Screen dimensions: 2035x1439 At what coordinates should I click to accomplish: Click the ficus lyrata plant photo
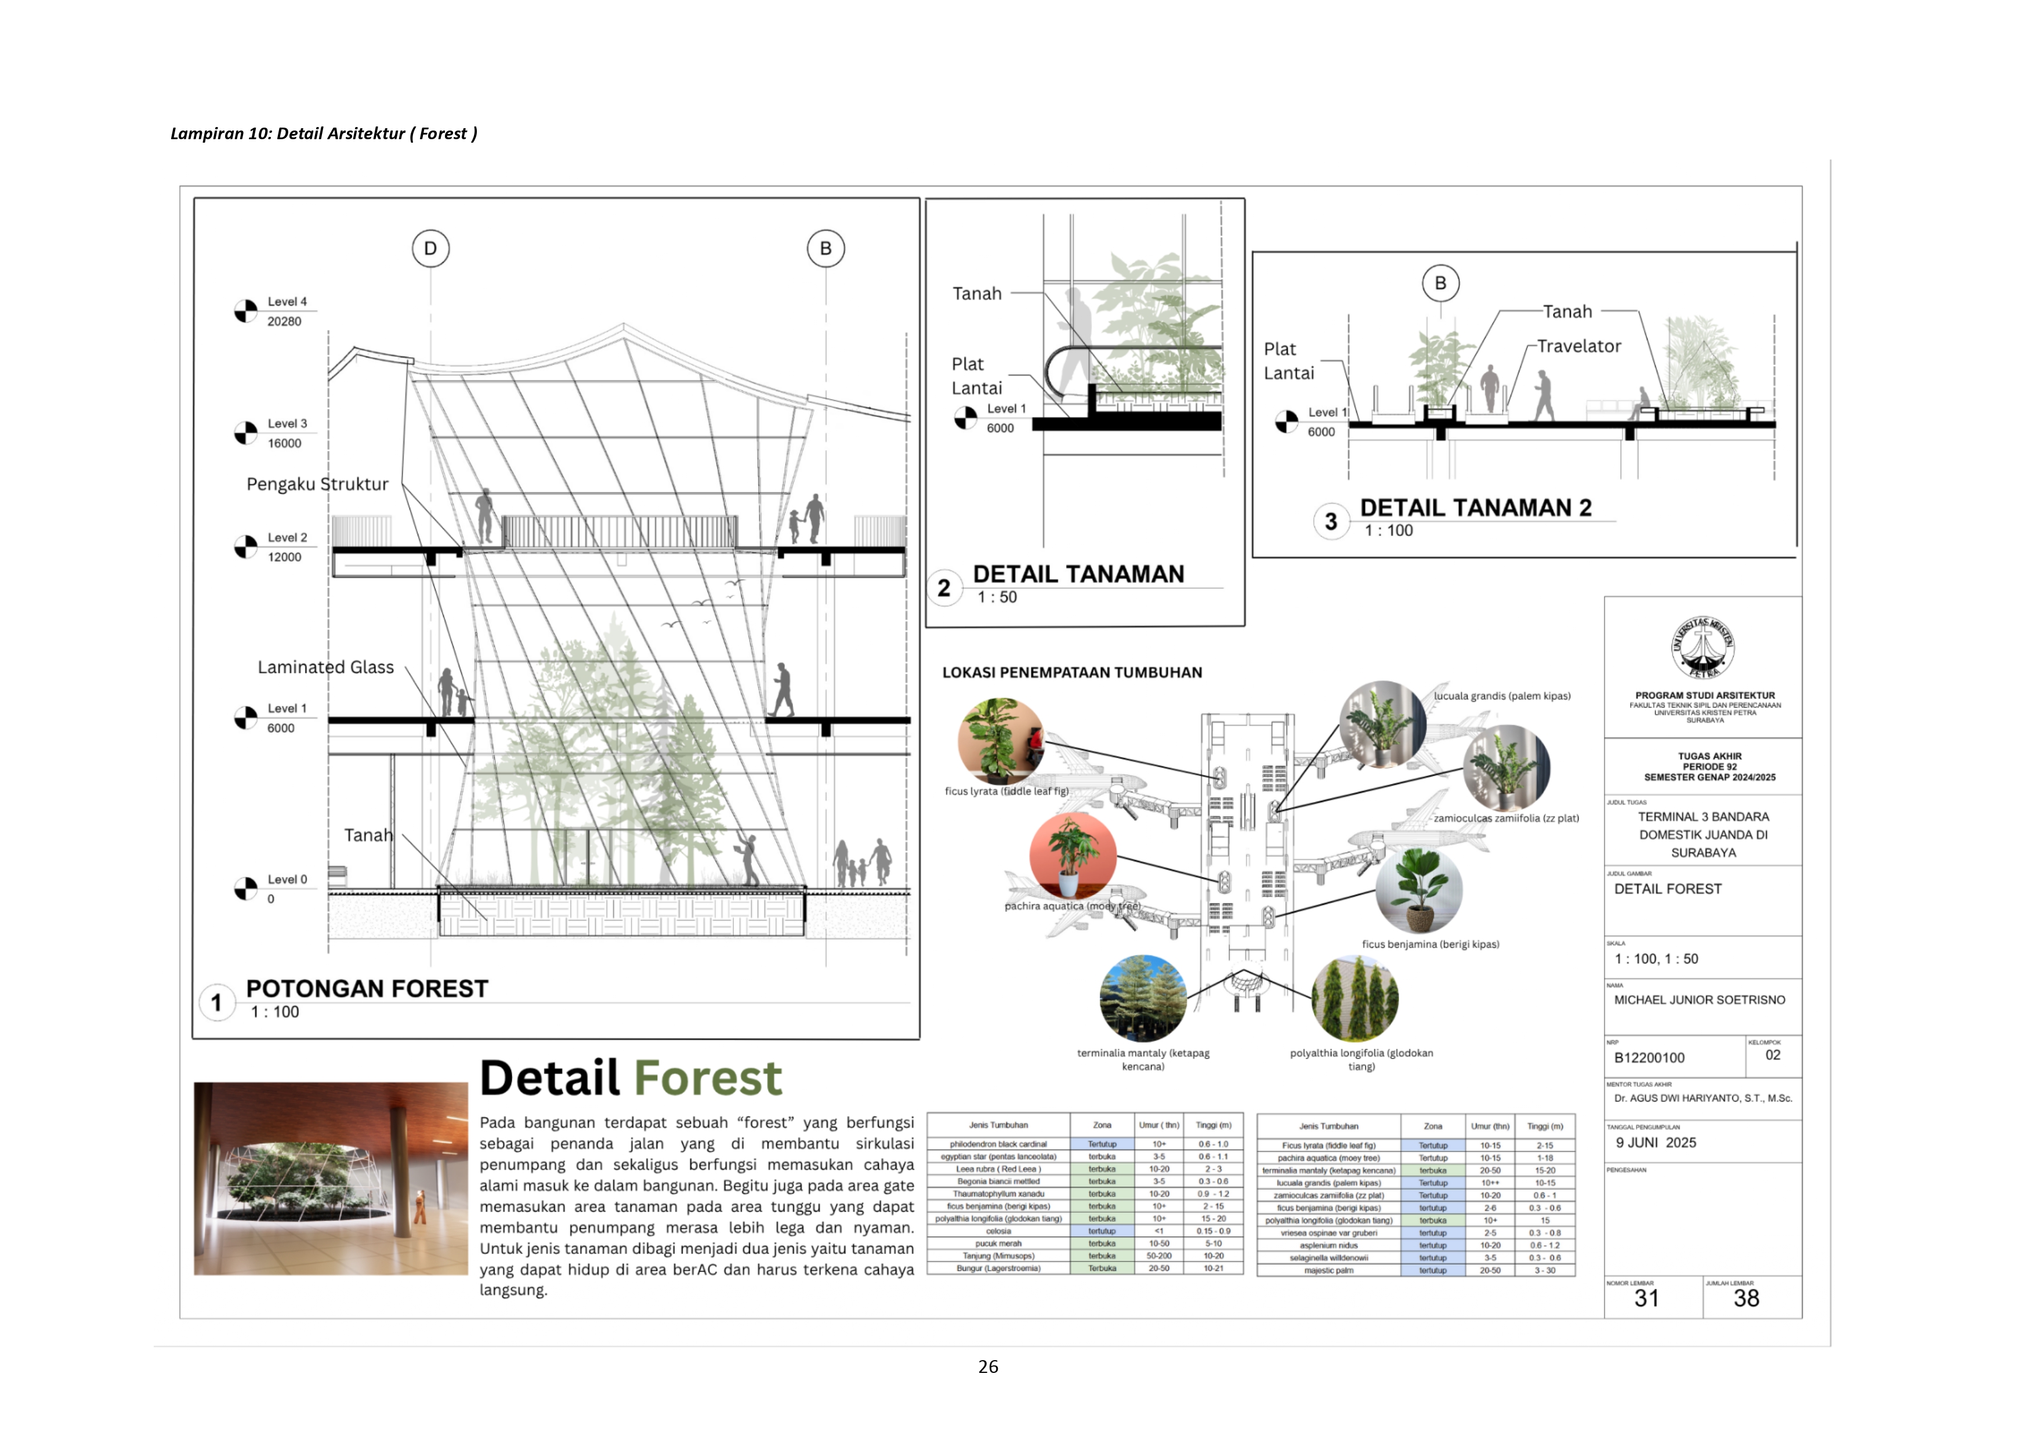pyautogui.click(x=1001, y=741)
